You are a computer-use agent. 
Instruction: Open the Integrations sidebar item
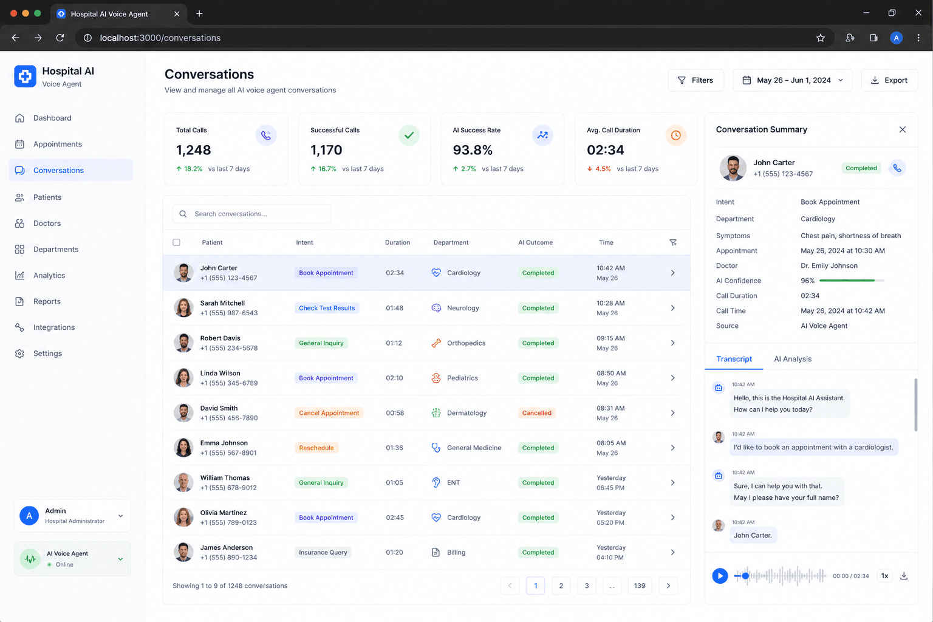click(70, 327)
